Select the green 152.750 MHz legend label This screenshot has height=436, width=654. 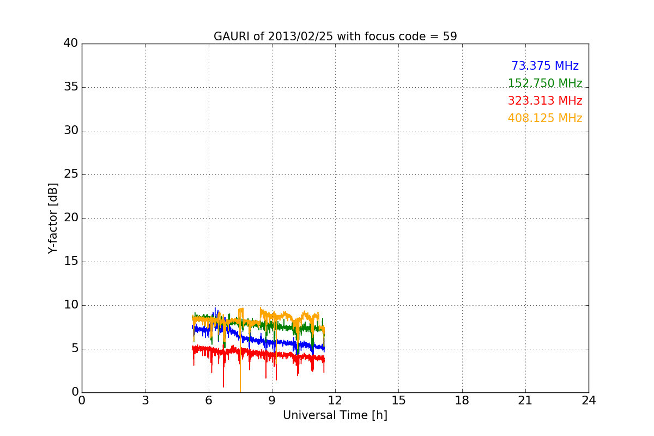pyautogui.click(x=545, y=83)
